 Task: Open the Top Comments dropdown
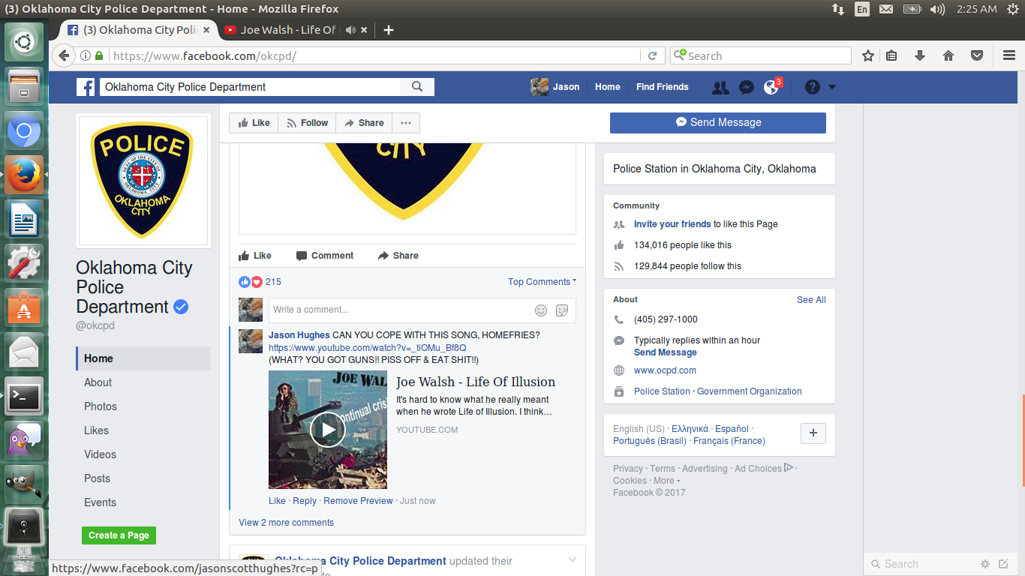(542, 282)
